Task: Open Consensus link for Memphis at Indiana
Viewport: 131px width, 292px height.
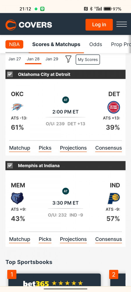Action: pos(109,239)
